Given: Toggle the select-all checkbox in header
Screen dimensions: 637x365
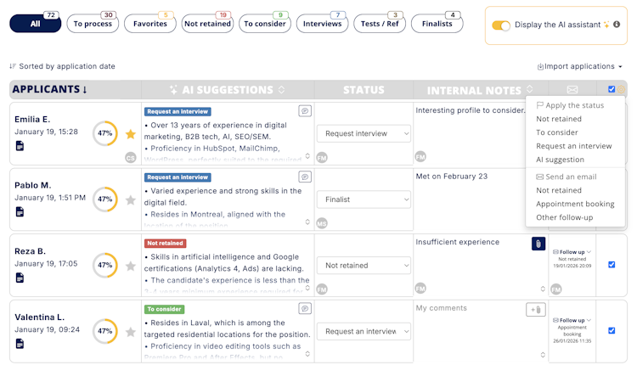Looking at the screenshot, I should tap(612, 89).
